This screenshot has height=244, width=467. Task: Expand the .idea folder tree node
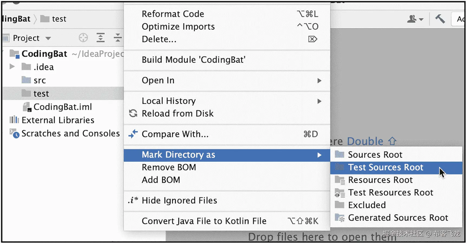pos(12,67)
